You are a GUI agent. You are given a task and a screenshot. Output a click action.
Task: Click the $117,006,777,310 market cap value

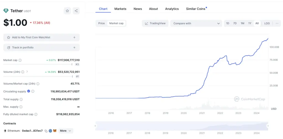(x=69, y=60)
